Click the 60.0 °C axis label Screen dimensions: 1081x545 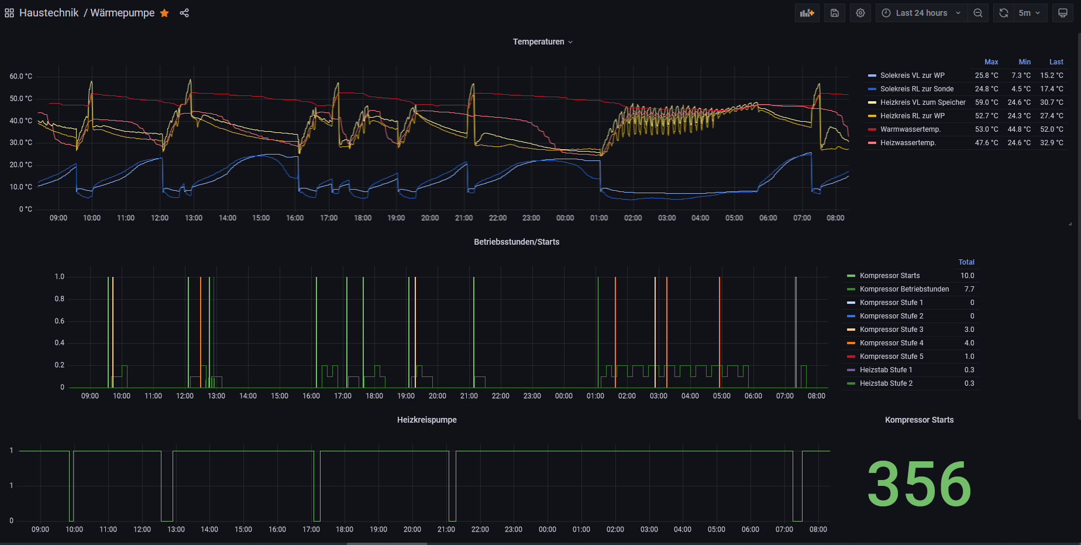[x=21, y=76]
